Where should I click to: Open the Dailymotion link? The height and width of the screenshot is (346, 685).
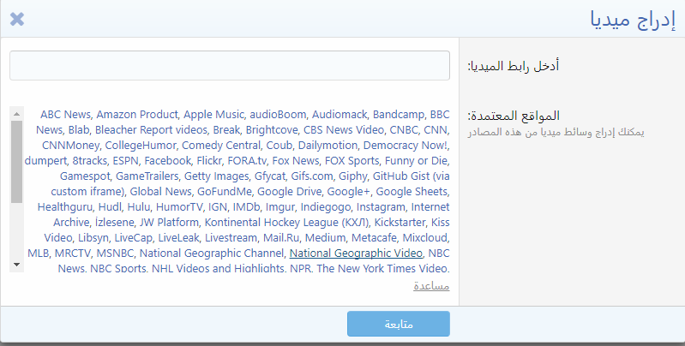[331, 145]
